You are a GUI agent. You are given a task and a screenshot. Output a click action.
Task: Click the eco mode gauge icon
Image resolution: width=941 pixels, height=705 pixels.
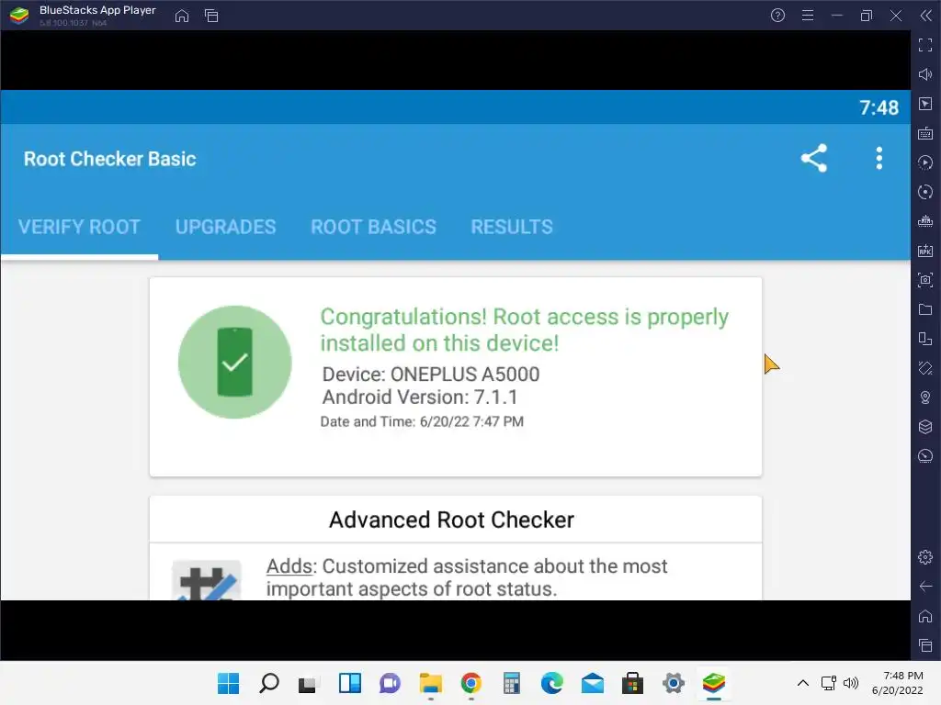pos(925,456)
